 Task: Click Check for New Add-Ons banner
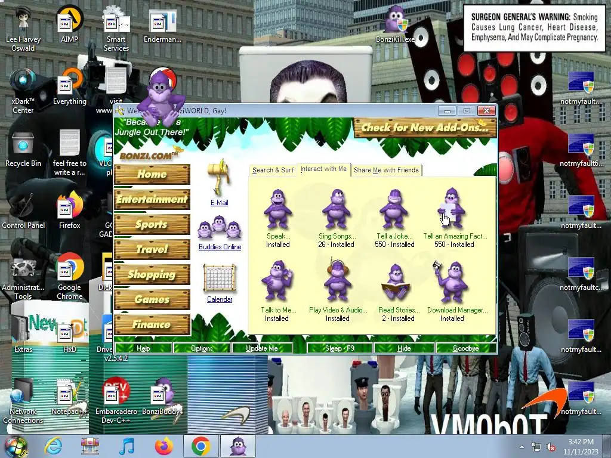pos(425,128)
